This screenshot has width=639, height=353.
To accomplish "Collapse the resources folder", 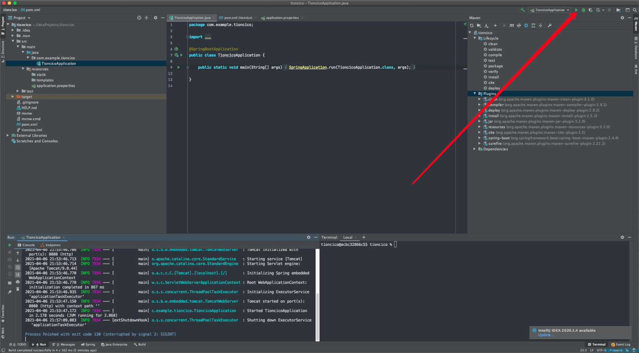I will click(23, 69).
